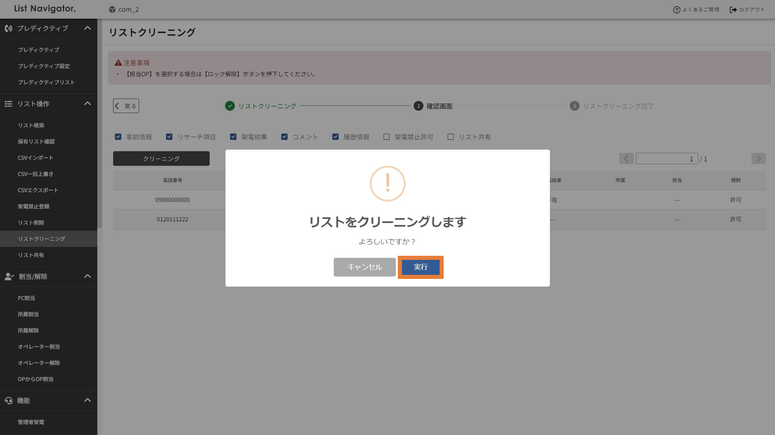Click the 割当/解除 user icon
The width and height of the screenshot is (775, 435).
[x=9, y=276]
